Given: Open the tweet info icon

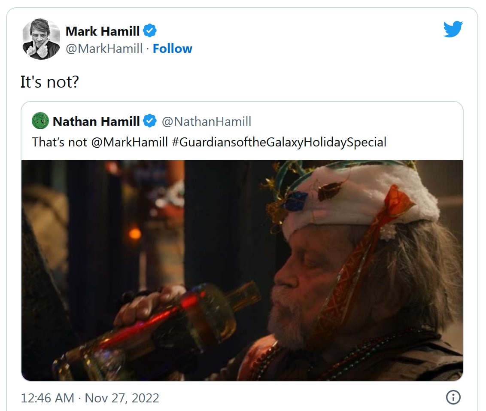Looking at the screenshot, I should point(453,397).
